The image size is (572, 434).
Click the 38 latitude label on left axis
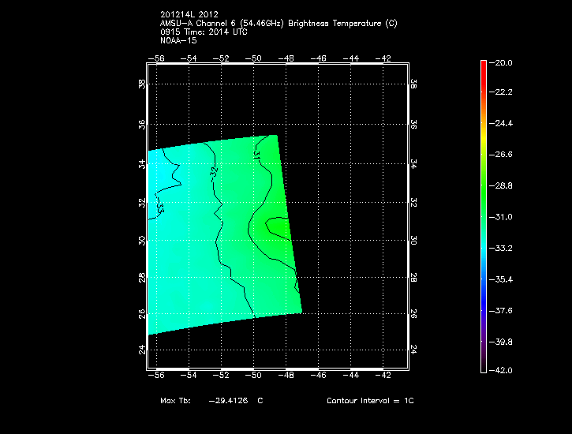tap(142, 84)
